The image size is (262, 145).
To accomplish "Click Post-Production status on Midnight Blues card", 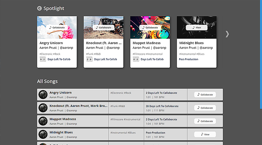I will coord(188,59).
